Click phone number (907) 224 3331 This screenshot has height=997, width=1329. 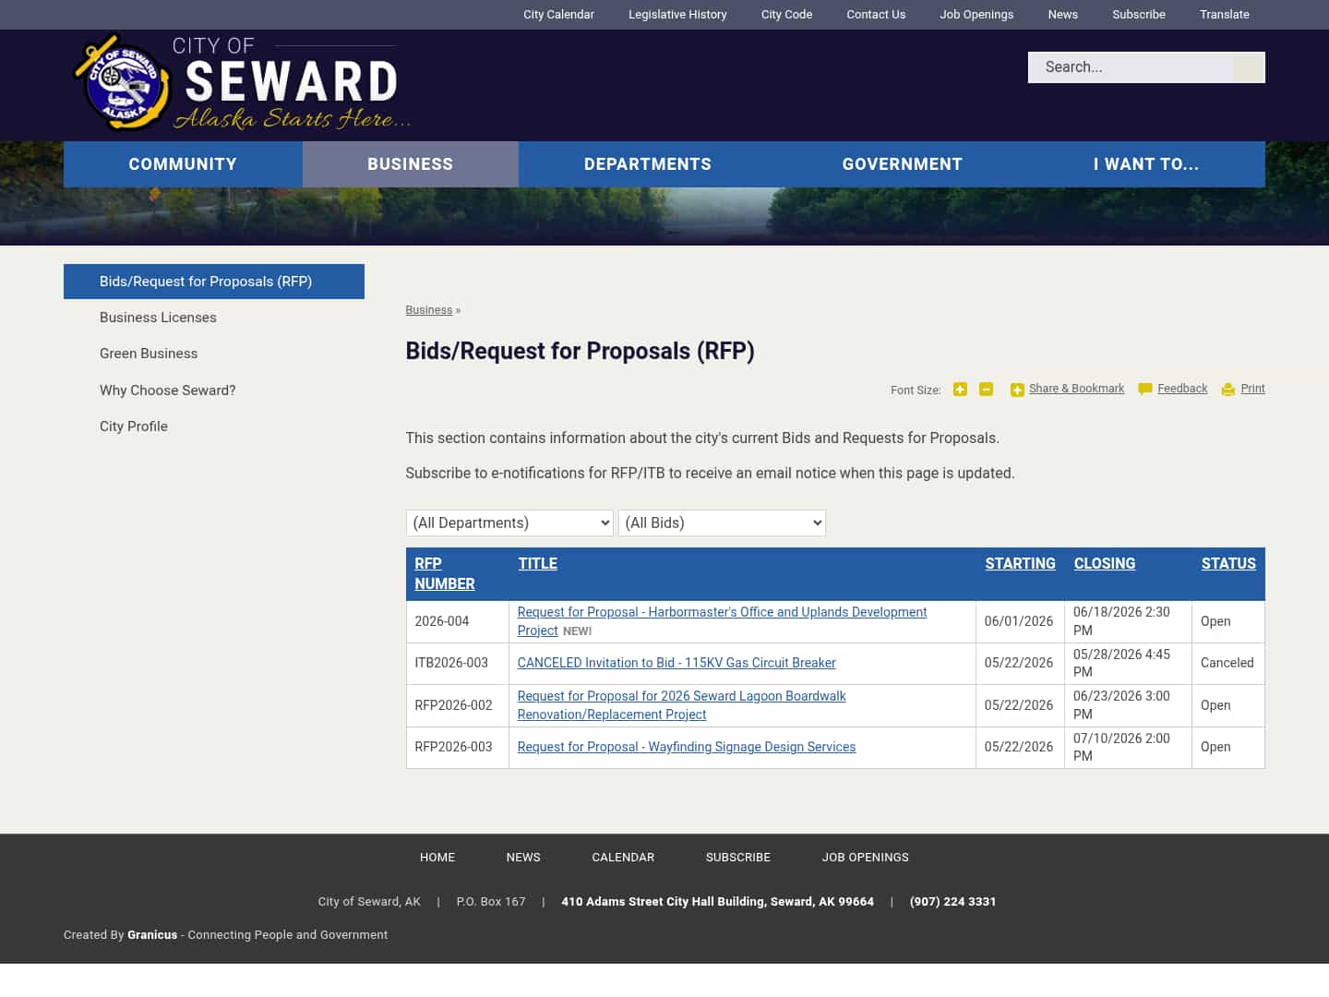tap(952, 902)
